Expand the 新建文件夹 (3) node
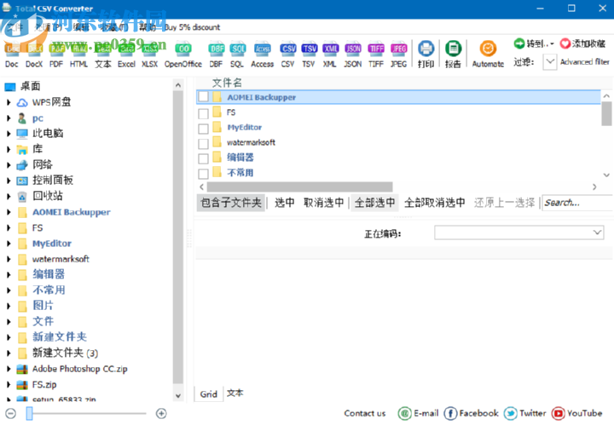 click(9, 353)
